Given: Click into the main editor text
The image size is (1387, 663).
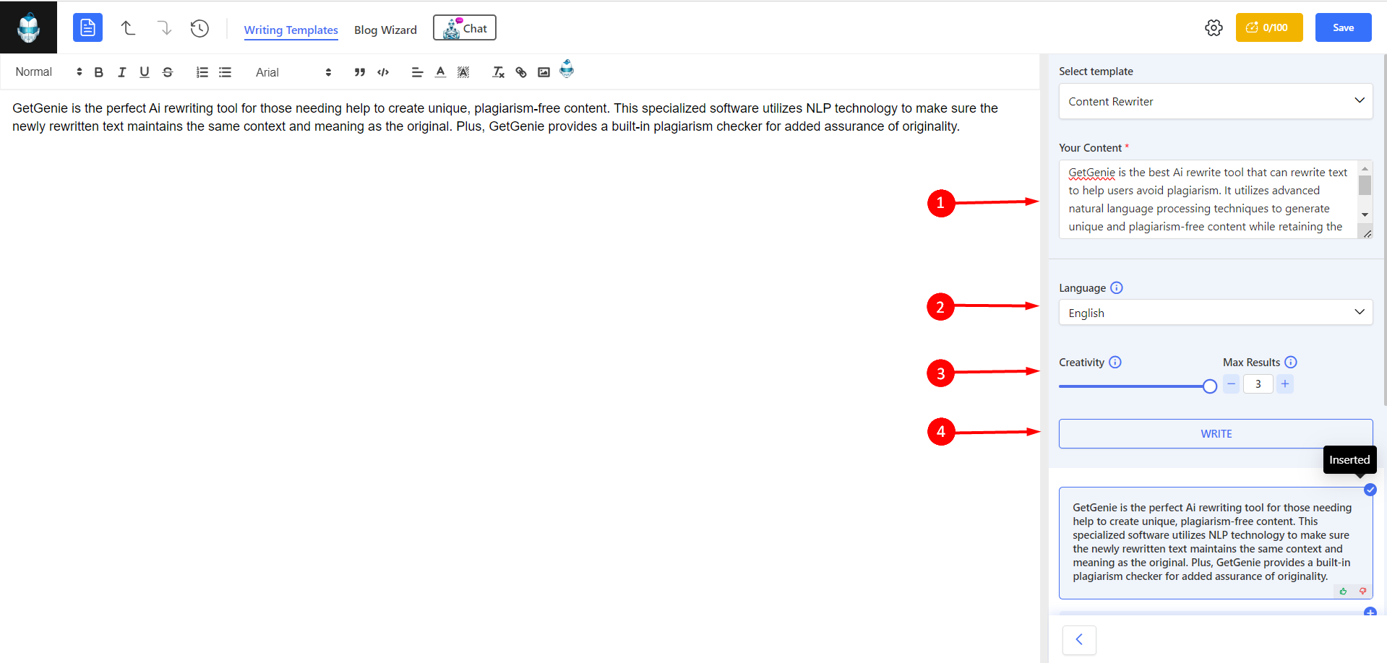Looking at the screenshot, I should 505,117.
